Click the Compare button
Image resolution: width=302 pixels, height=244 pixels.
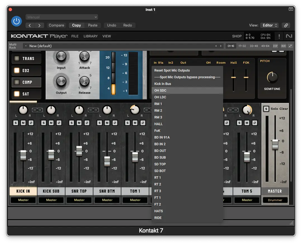[x=56, y=25]
